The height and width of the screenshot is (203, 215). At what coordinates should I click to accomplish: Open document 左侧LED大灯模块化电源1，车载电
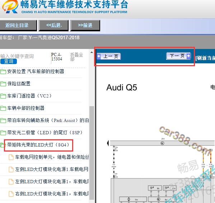coord(52,181)
